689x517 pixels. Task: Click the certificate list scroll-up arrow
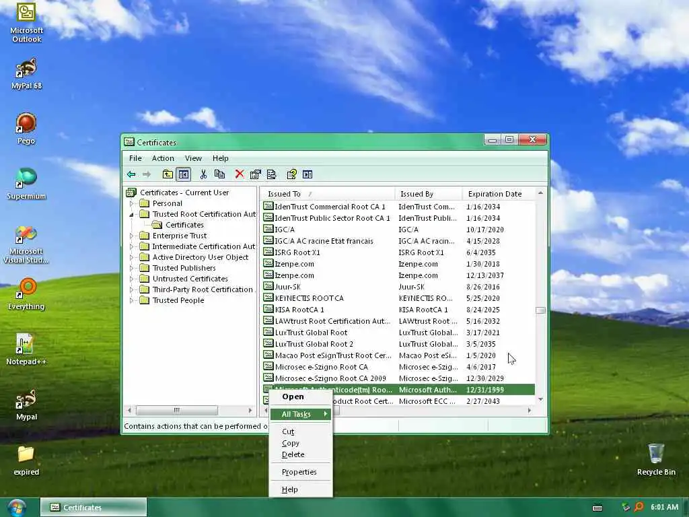540,193
